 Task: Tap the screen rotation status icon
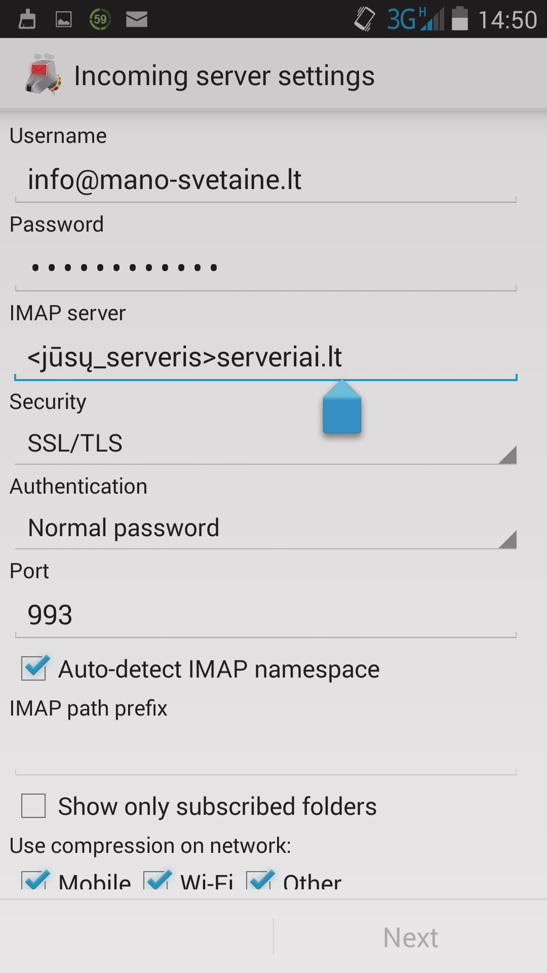pos(365,19)
